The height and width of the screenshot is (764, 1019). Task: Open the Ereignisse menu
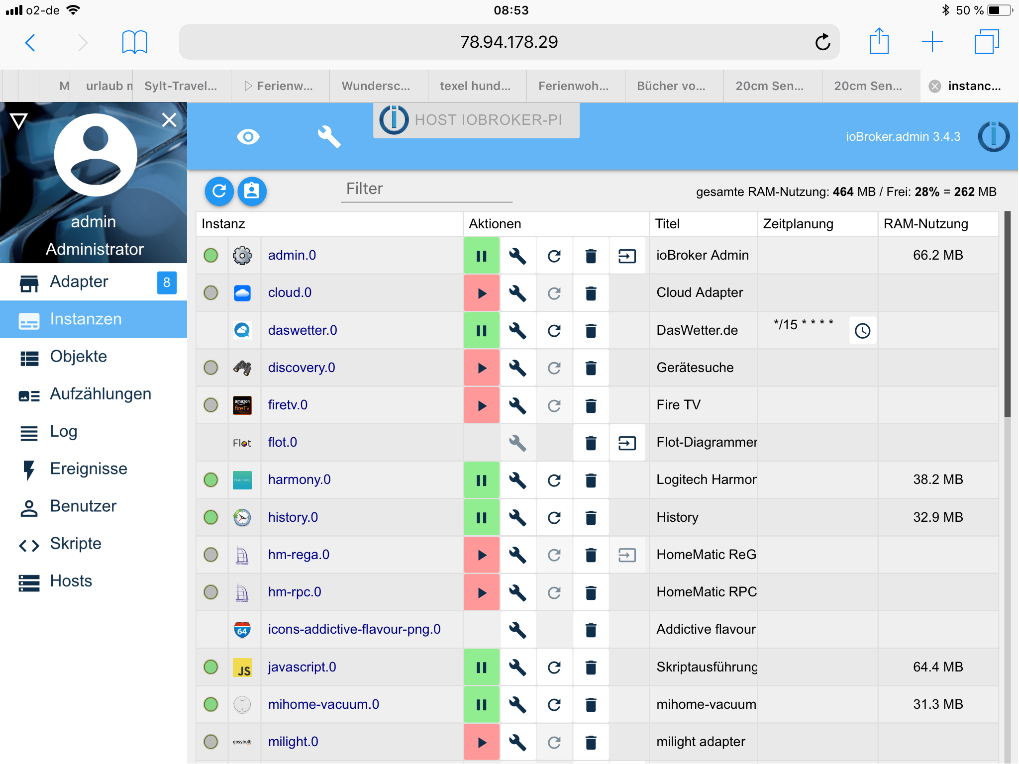(94, 469)
